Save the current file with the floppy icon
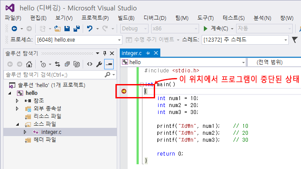Image resolution: width=301 pixels, height=169 pixels. tap(67, 29)
